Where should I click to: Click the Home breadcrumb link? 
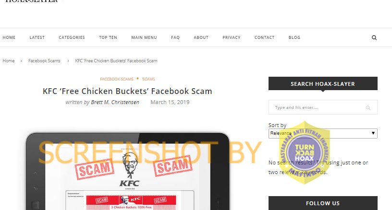click(9, 60)
